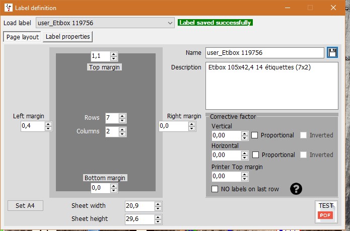This screenshot has width=350, height=231.
Task: Focus the Top margin input field
Action: coord(100,56)
